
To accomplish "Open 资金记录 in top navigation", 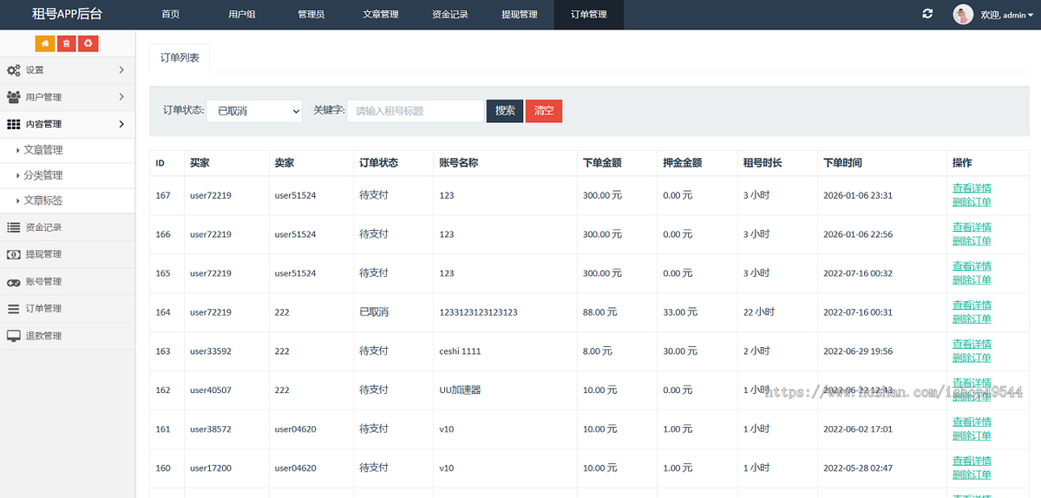I will (449, 15).
